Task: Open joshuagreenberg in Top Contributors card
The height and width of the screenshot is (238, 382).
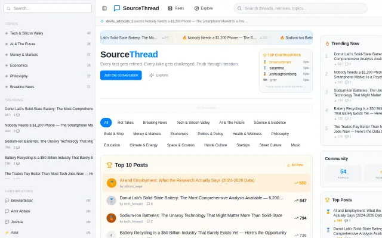Action: 286,74
